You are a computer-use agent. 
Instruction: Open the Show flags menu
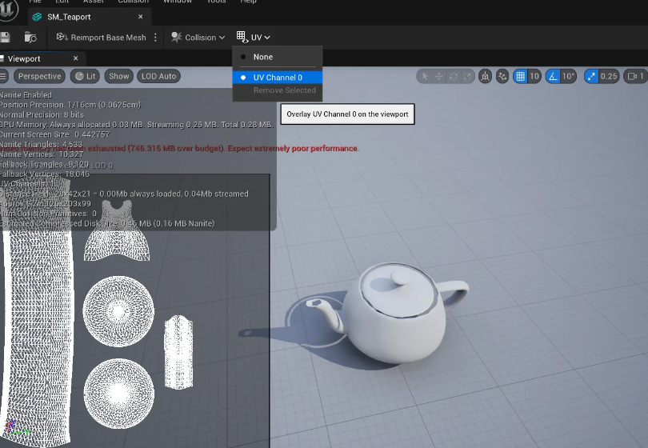pos(119,76)
